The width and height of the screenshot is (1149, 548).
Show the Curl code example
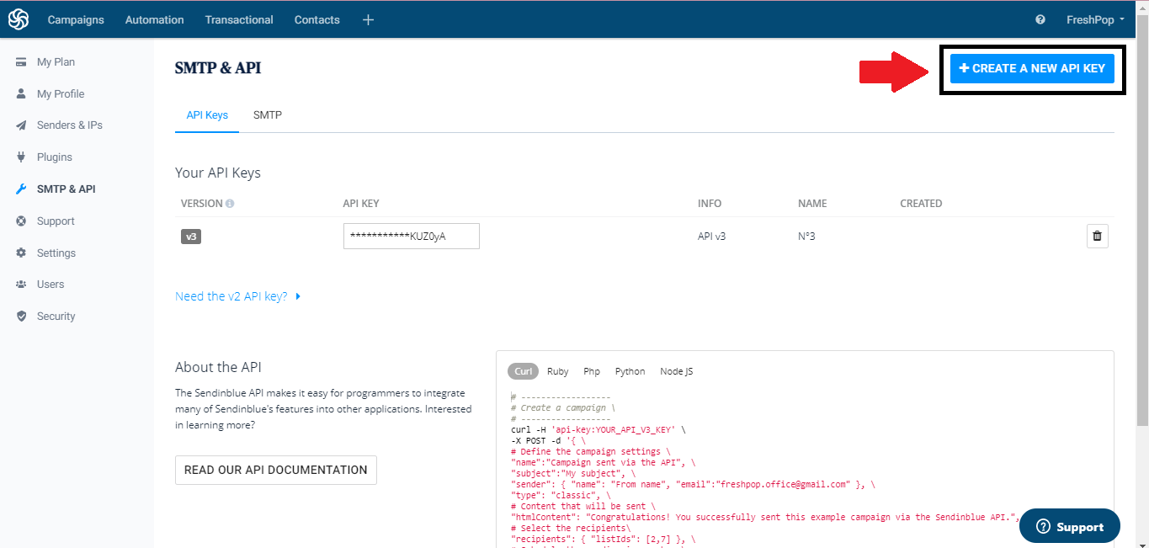(523, 371)
